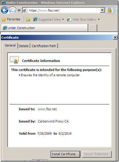Click the certificate ribbon icon
119x162 pixels.
tap(14, 60)
